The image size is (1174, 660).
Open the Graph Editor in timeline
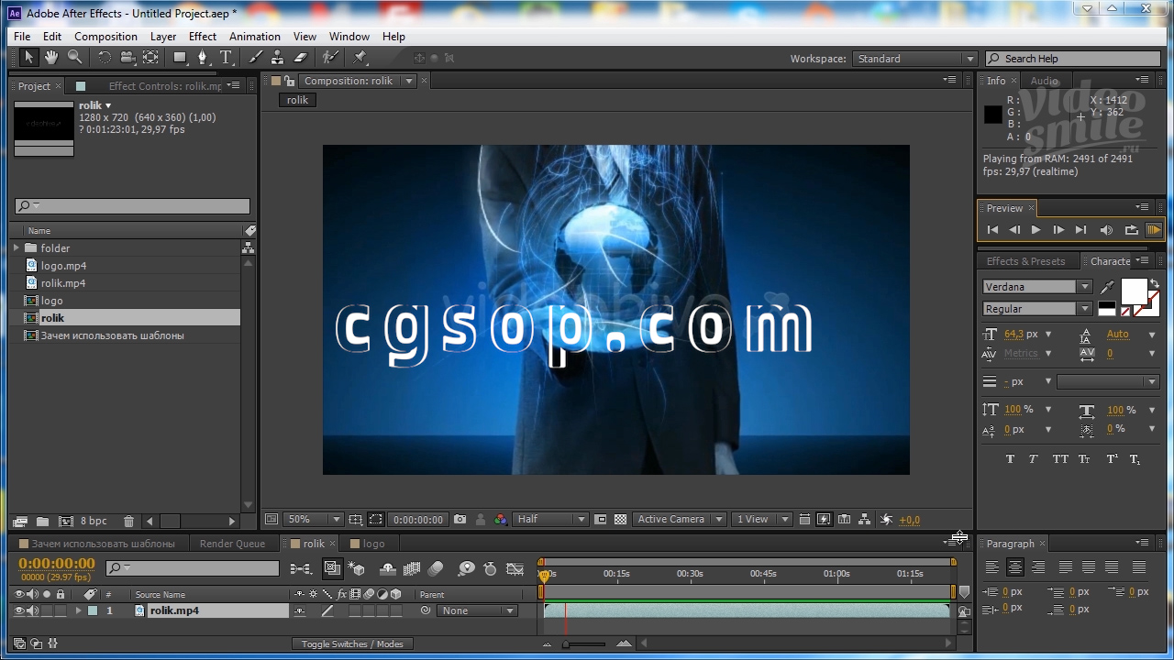tap(515, 569)
